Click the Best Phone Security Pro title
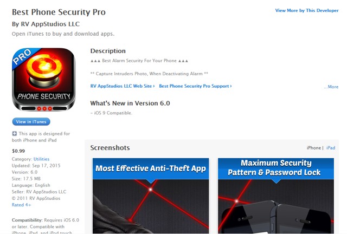The image size is (347, 234). 59,12
